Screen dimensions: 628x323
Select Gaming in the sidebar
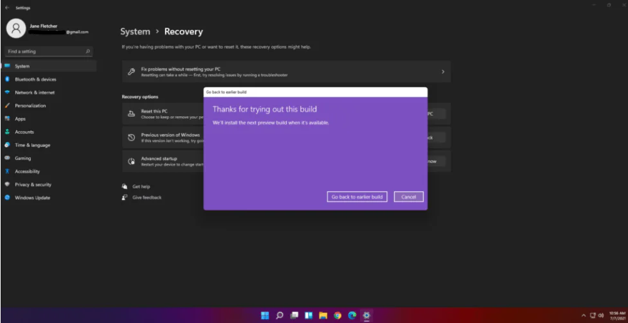22,158
